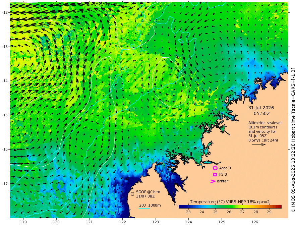
Task: Click the black circle marker near 16S inlet
Action: [x=201, y=151]
